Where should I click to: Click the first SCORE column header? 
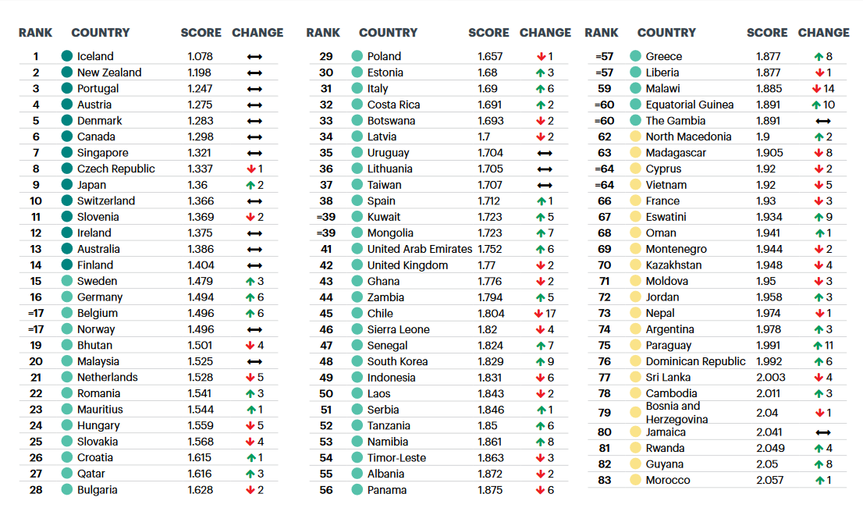(201, 33)
